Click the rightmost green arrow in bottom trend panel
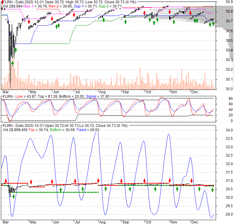This screenshot has width=234, height=224. pos(212,190)
